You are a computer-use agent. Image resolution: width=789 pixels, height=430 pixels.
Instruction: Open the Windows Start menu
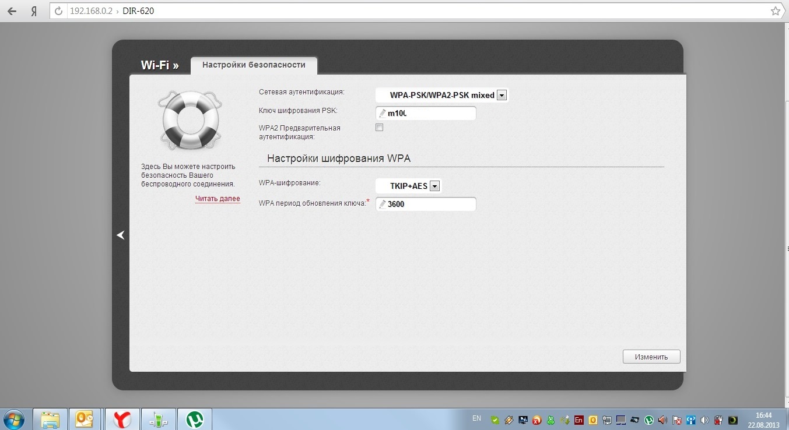(13, 419)
